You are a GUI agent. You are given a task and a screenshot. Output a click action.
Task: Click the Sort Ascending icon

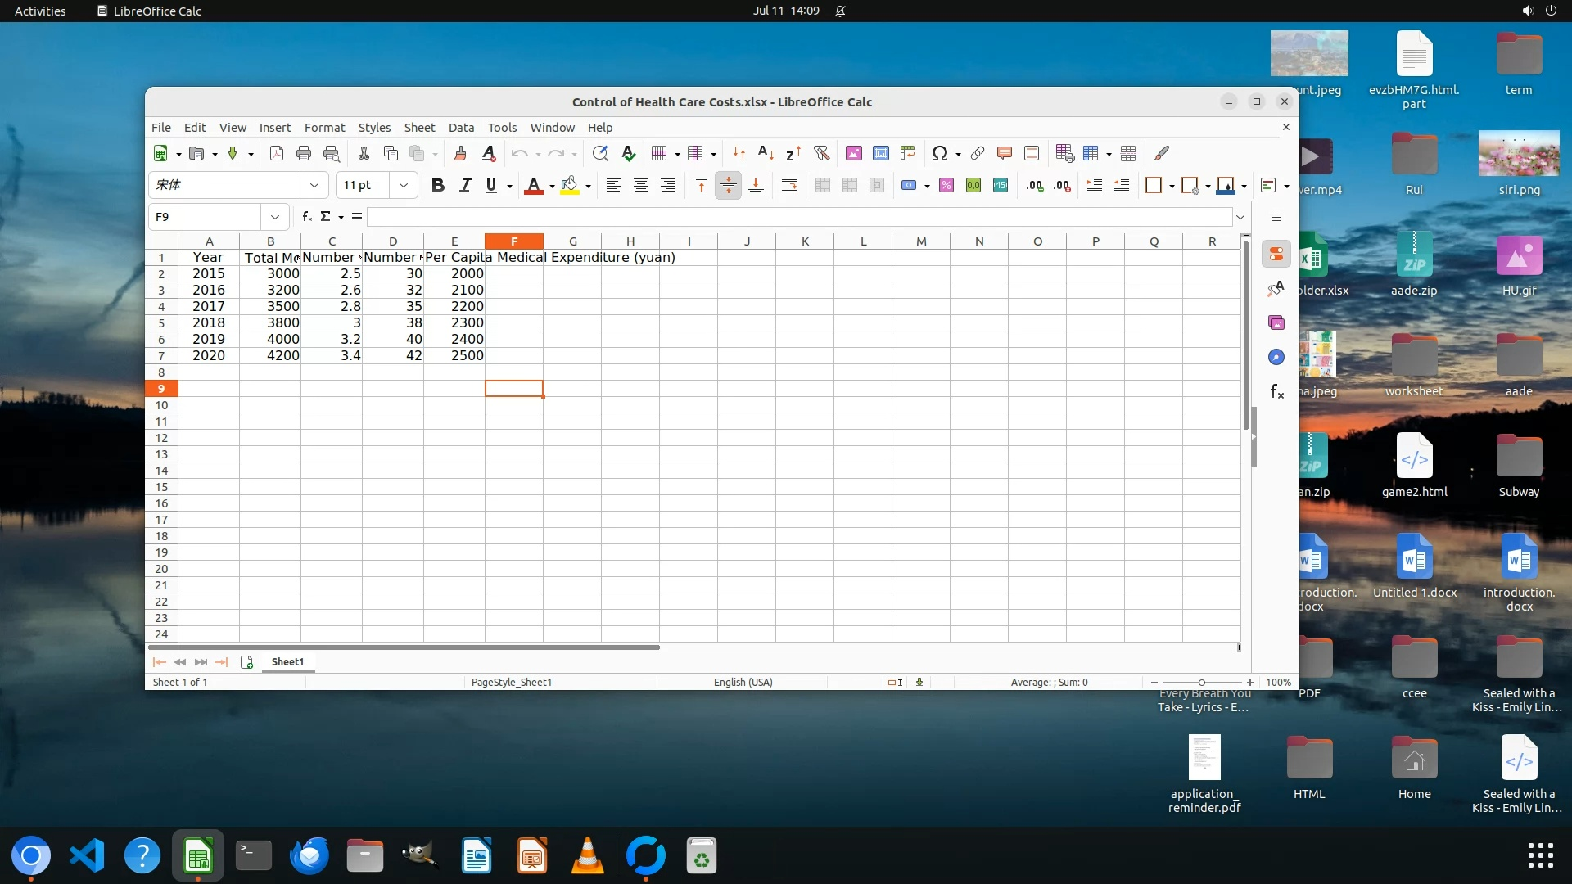click(x=766, y=153)
